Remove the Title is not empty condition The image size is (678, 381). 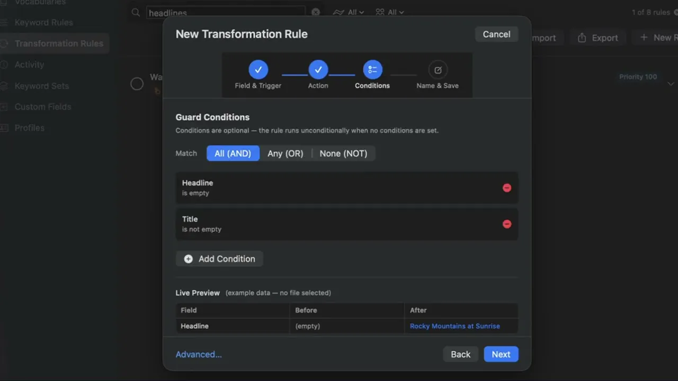[x=507, y=224]
